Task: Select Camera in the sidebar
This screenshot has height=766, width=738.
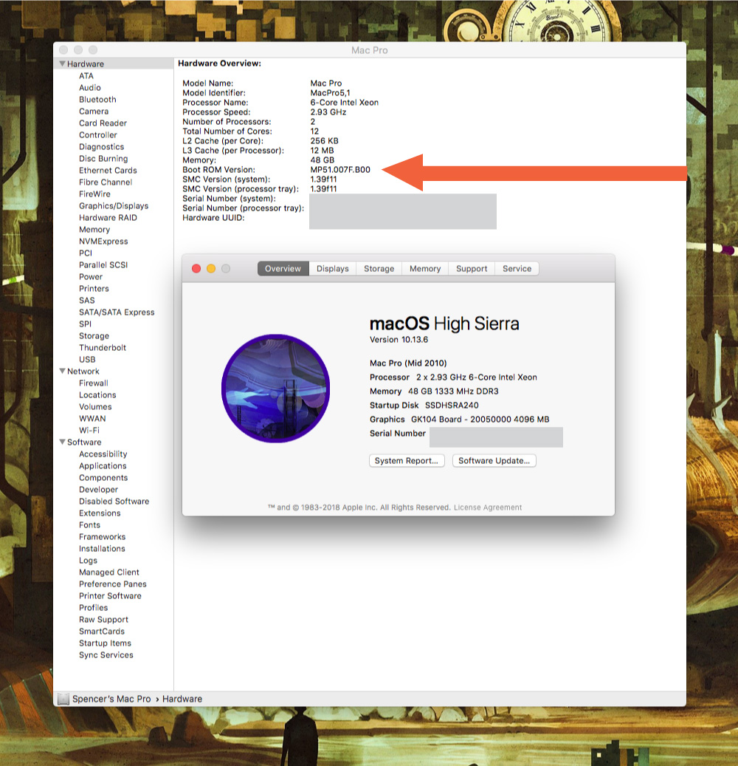Action: pyautogui.click(x=94, y=112)
